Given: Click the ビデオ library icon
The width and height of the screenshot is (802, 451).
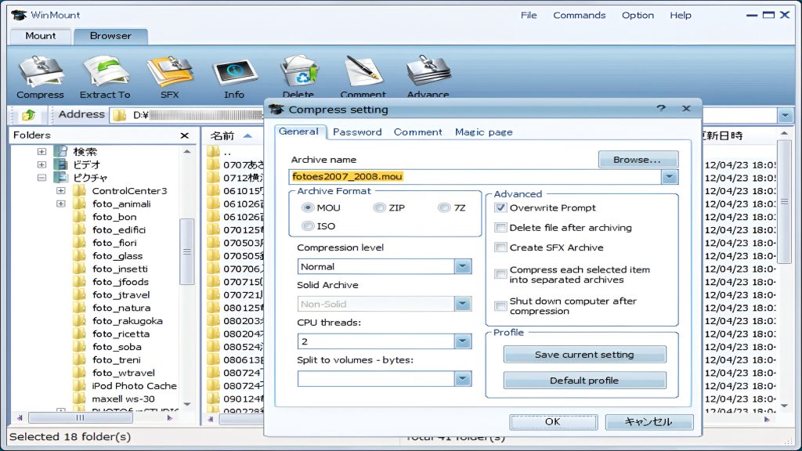Looking at the screenshot, I should 61,164.
